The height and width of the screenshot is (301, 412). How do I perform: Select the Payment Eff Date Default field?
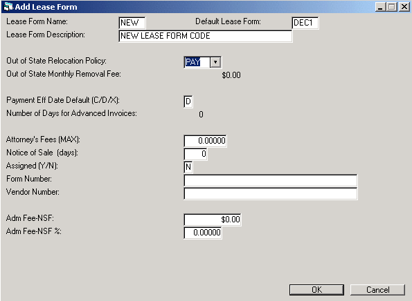point(188,101)
